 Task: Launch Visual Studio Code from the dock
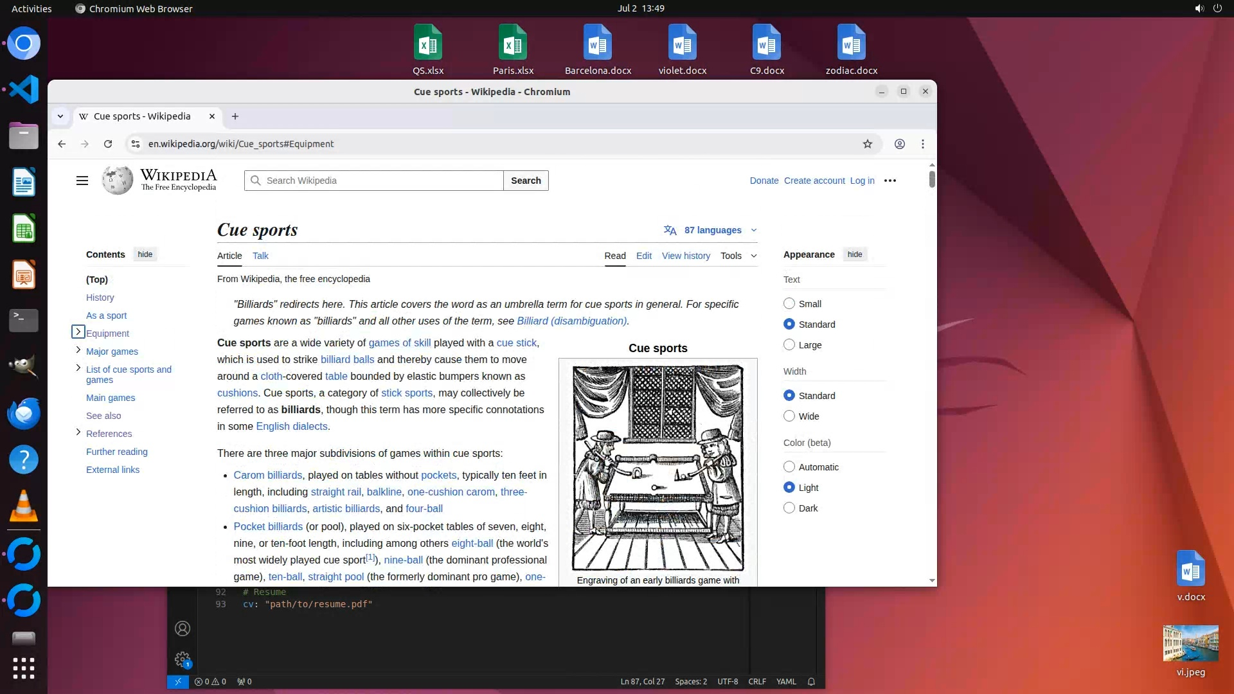[24, 89]
